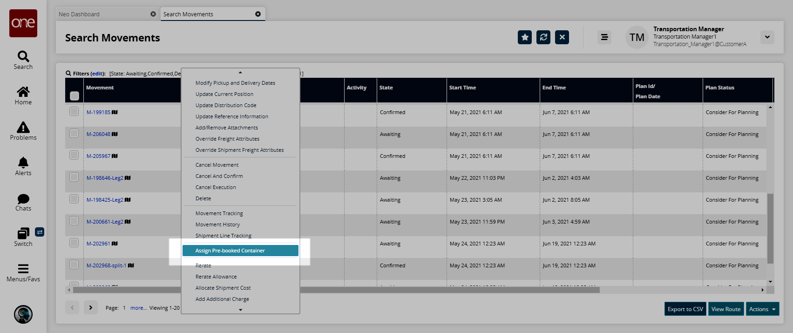This screenshot has height=333, width=793.
Task: Click the refresh icon in header
Action: click(x=543, y=37)
